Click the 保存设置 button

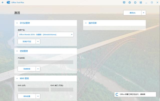pyautogui.click(x=27, y=96)
